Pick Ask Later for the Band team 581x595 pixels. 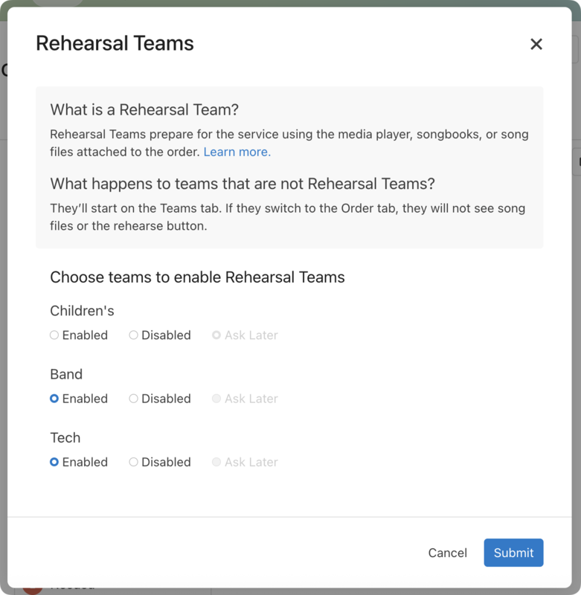tap(216, 399)
